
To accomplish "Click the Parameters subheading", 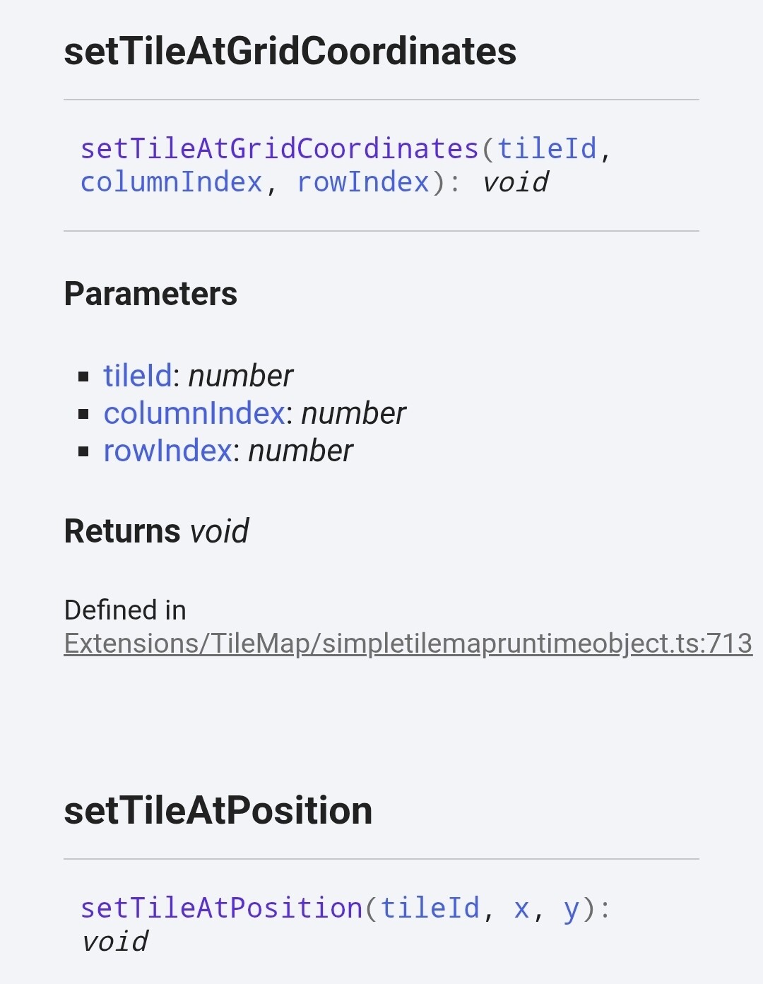I will pyautogui.click(x=150, y=294).
